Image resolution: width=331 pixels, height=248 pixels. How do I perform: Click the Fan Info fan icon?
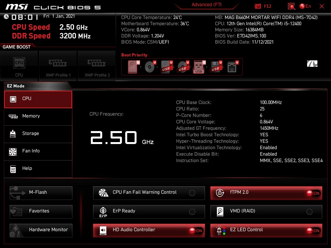click(x=13, y=152)
